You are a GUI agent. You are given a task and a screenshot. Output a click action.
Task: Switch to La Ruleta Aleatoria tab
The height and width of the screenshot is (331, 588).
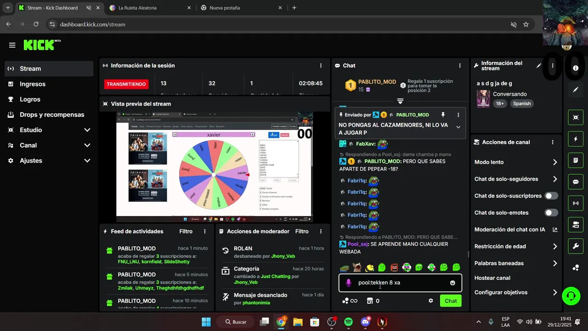(x=150, y=8)
